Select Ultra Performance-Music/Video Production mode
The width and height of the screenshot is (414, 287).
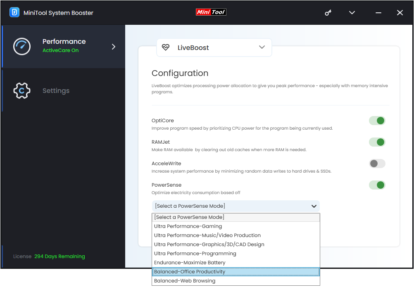236,235
